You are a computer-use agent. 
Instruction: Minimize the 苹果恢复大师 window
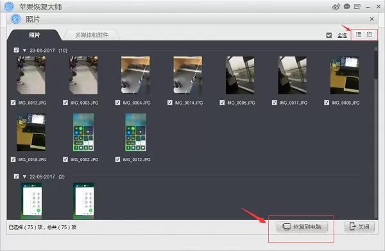pos(368,7)
